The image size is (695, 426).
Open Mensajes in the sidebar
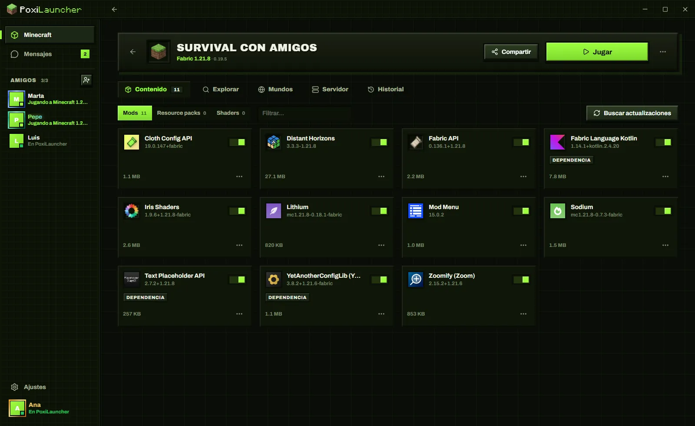[50, 54]
